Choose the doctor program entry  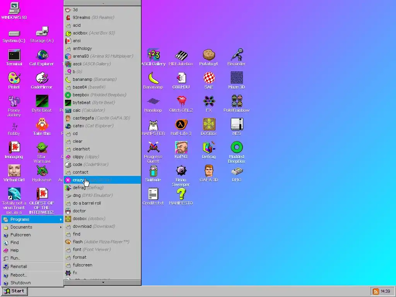click(102, 211)
